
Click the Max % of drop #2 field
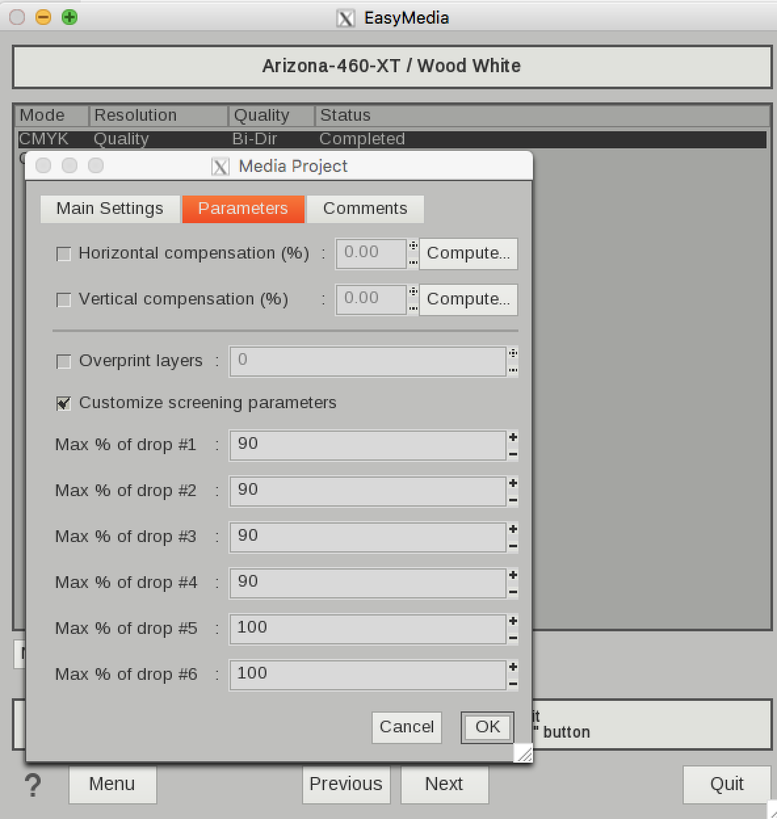tap(367, 491)
